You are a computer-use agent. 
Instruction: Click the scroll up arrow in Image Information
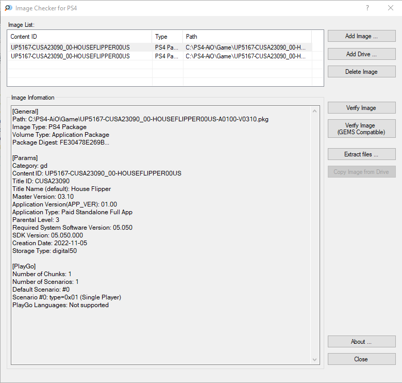(314, 111)
